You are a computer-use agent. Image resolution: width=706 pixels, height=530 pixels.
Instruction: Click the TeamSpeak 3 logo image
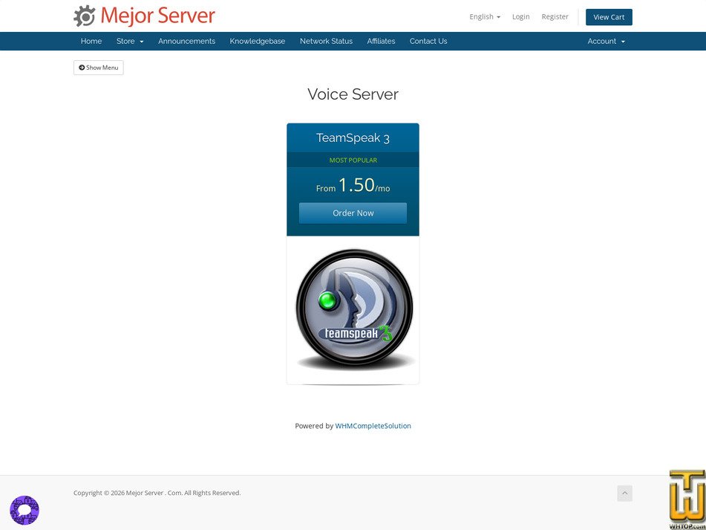click(354, 308)
